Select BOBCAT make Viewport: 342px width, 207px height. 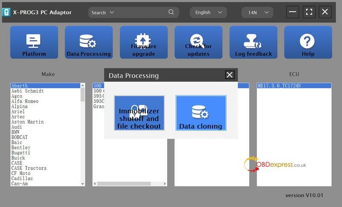pyautogui.click(x=46, y=137)
